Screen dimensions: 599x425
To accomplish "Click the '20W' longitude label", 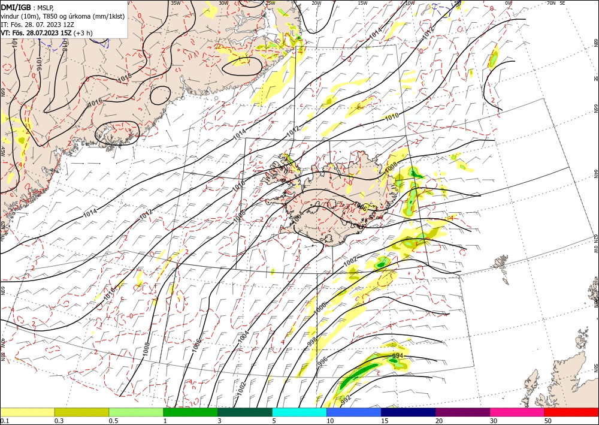I will pos(316,2).
